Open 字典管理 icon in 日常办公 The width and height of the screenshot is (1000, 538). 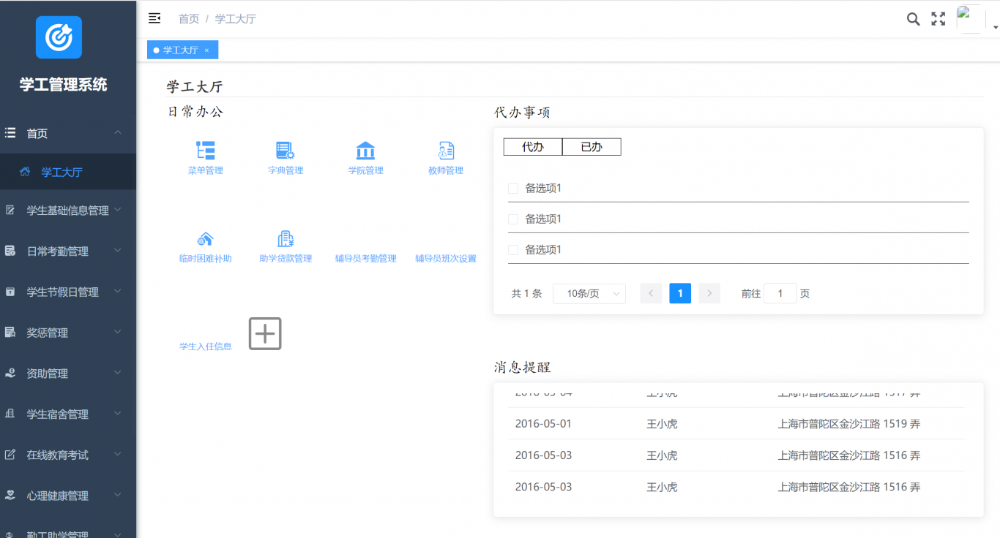click(286, 151)
